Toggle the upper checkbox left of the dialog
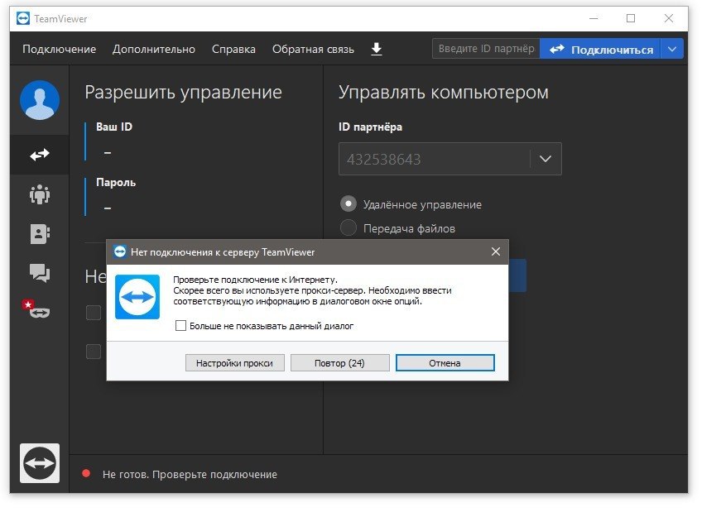The width and height of the screenshot is (721, 517). coord(94,313)
